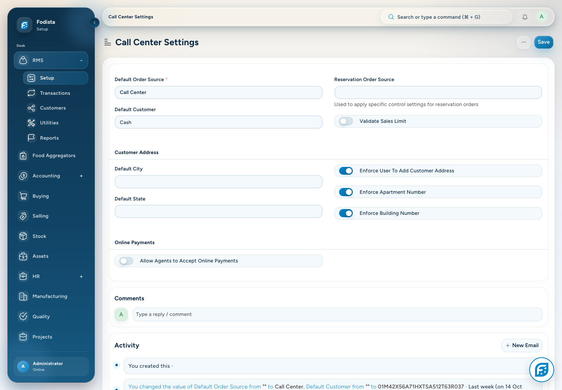
Task: Open the user avatar menu in top bar
Action: tap(541, 17)
